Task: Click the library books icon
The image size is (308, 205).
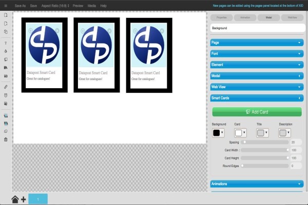Action: 6,68
